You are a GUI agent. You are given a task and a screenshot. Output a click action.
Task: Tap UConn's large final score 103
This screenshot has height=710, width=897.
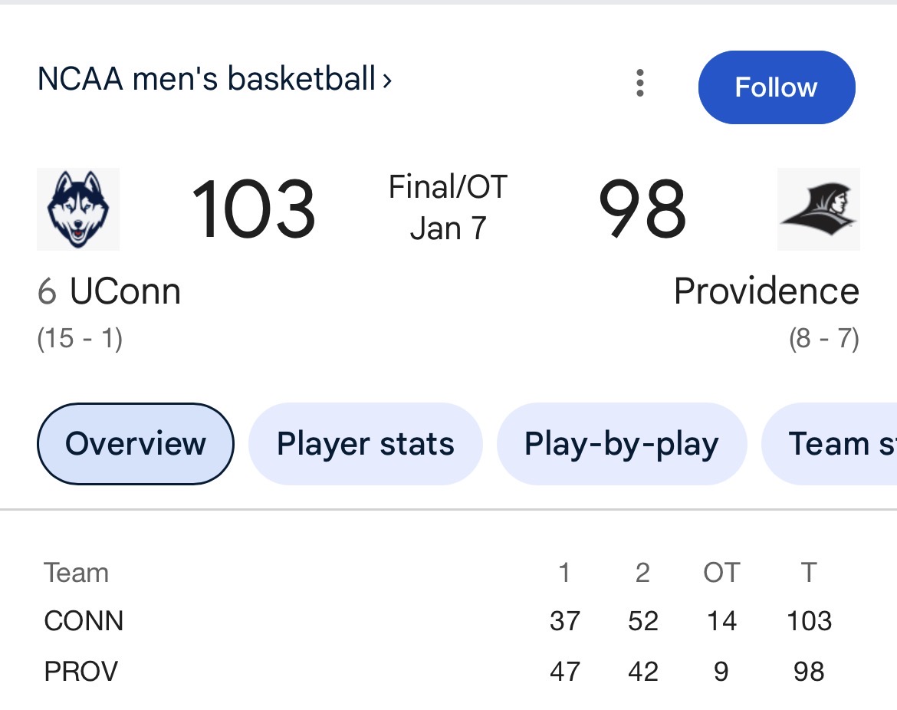253,209
